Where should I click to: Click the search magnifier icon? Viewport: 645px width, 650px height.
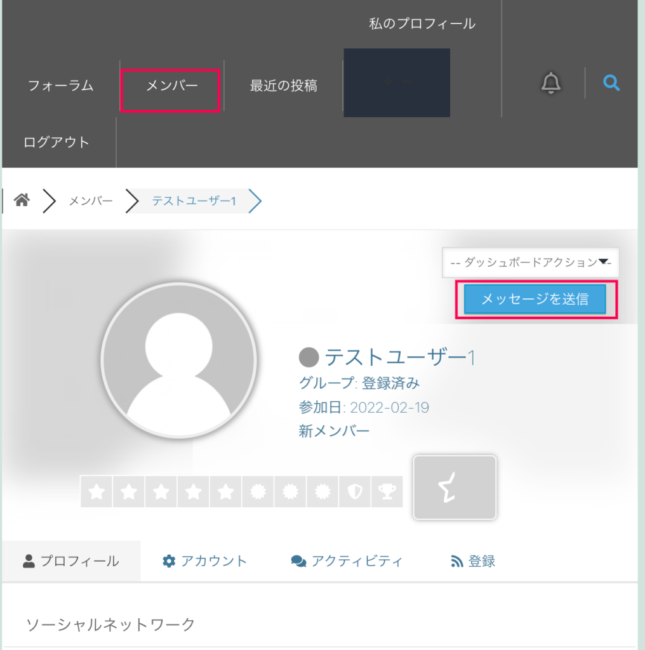coord(611,83)
